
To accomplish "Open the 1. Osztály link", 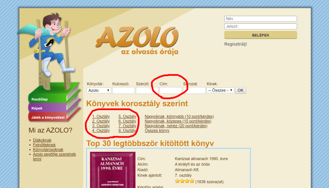I will point(101,116).
